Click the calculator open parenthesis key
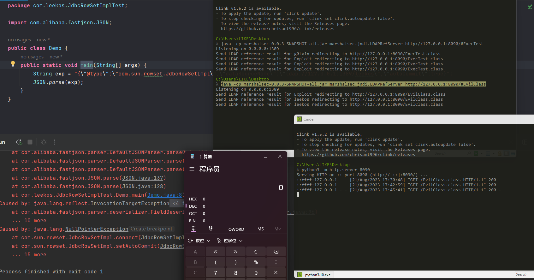The height and width of the screenshot is (280, 534). (216, 262)
